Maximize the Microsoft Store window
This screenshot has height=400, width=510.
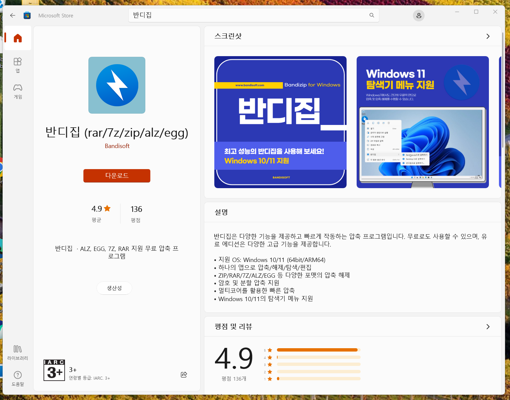coord(476,12)
